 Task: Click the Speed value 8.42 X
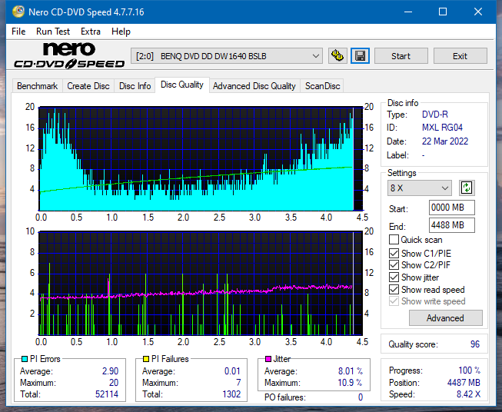tap(468, 394)
